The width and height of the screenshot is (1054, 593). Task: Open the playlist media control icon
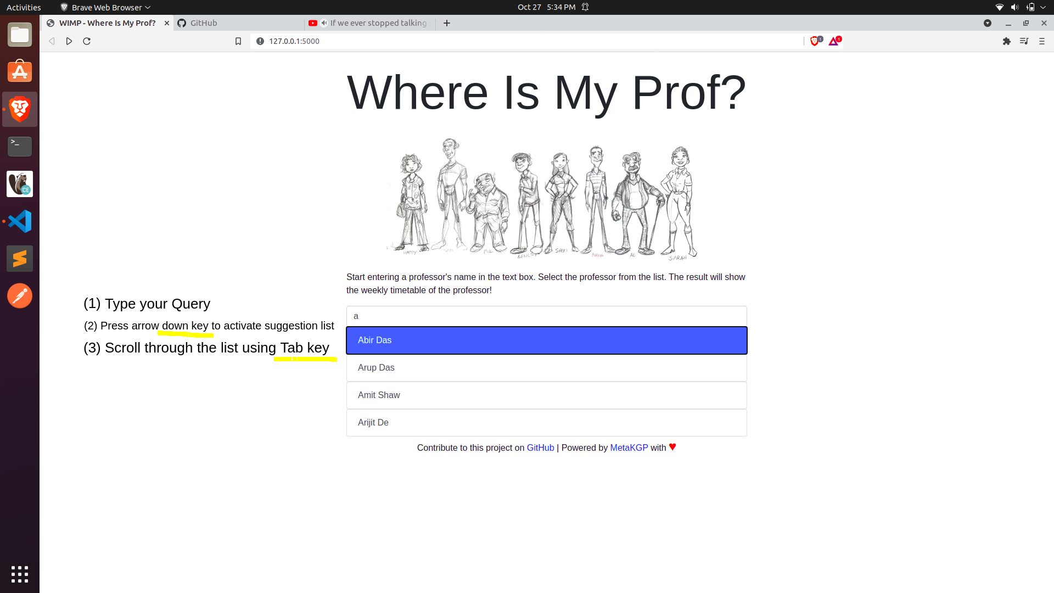coord(1024,41)
